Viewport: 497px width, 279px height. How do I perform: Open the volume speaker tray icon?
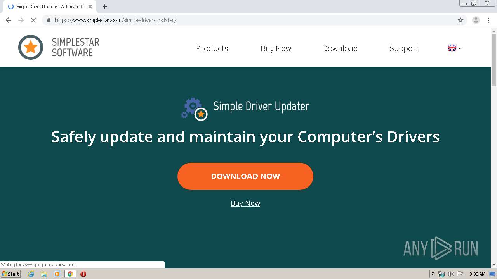point(451,274)
